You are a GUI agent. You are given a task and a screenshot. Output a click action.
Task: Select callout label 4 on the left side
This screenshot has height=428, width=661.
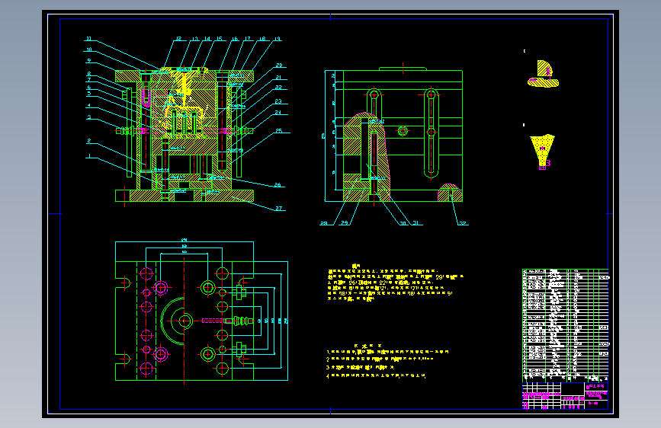click(x=89, y=105)
